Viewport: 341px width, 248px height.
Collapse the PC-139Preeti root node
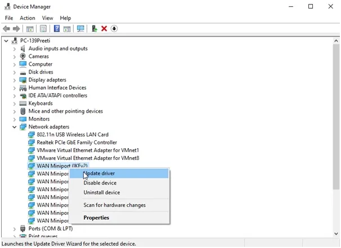pos(6,41)
